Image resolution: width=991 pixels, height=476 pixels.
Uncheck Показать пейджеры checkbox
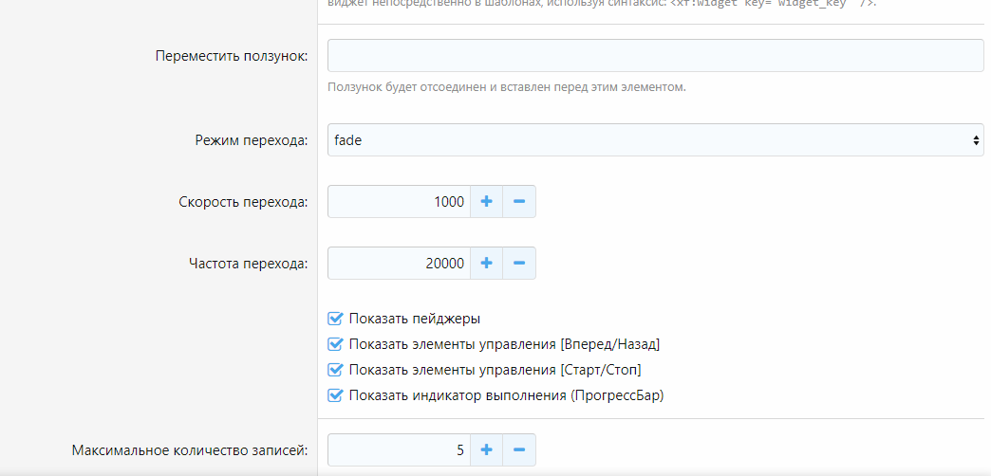334,319
